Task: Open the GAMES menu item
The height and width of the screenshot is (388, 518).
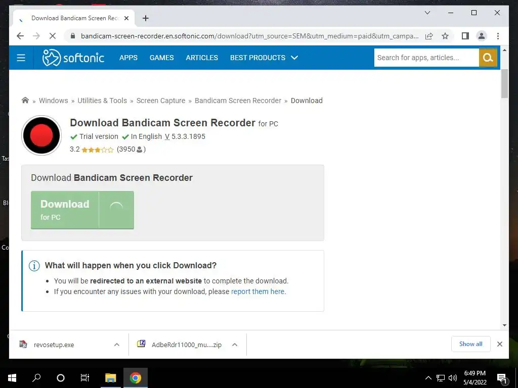Action: (x=161, y=58)
